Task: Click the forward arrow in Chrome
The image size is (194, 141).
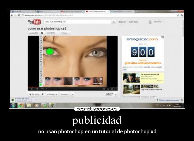Action: [x=16, y=15]
